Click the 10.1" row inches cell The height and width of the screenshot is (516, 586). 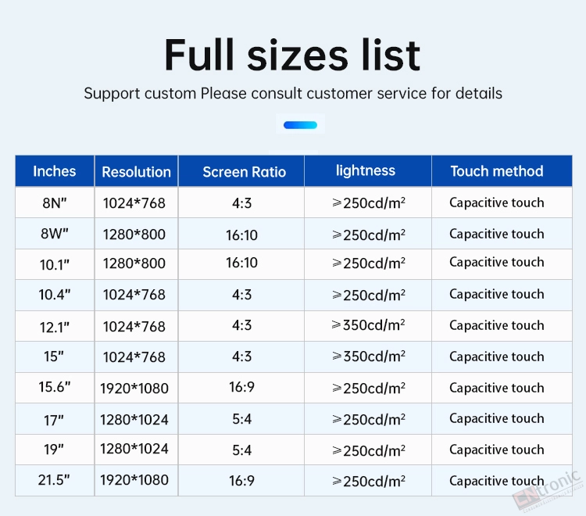pyautogui.click(x=55, y=264)
